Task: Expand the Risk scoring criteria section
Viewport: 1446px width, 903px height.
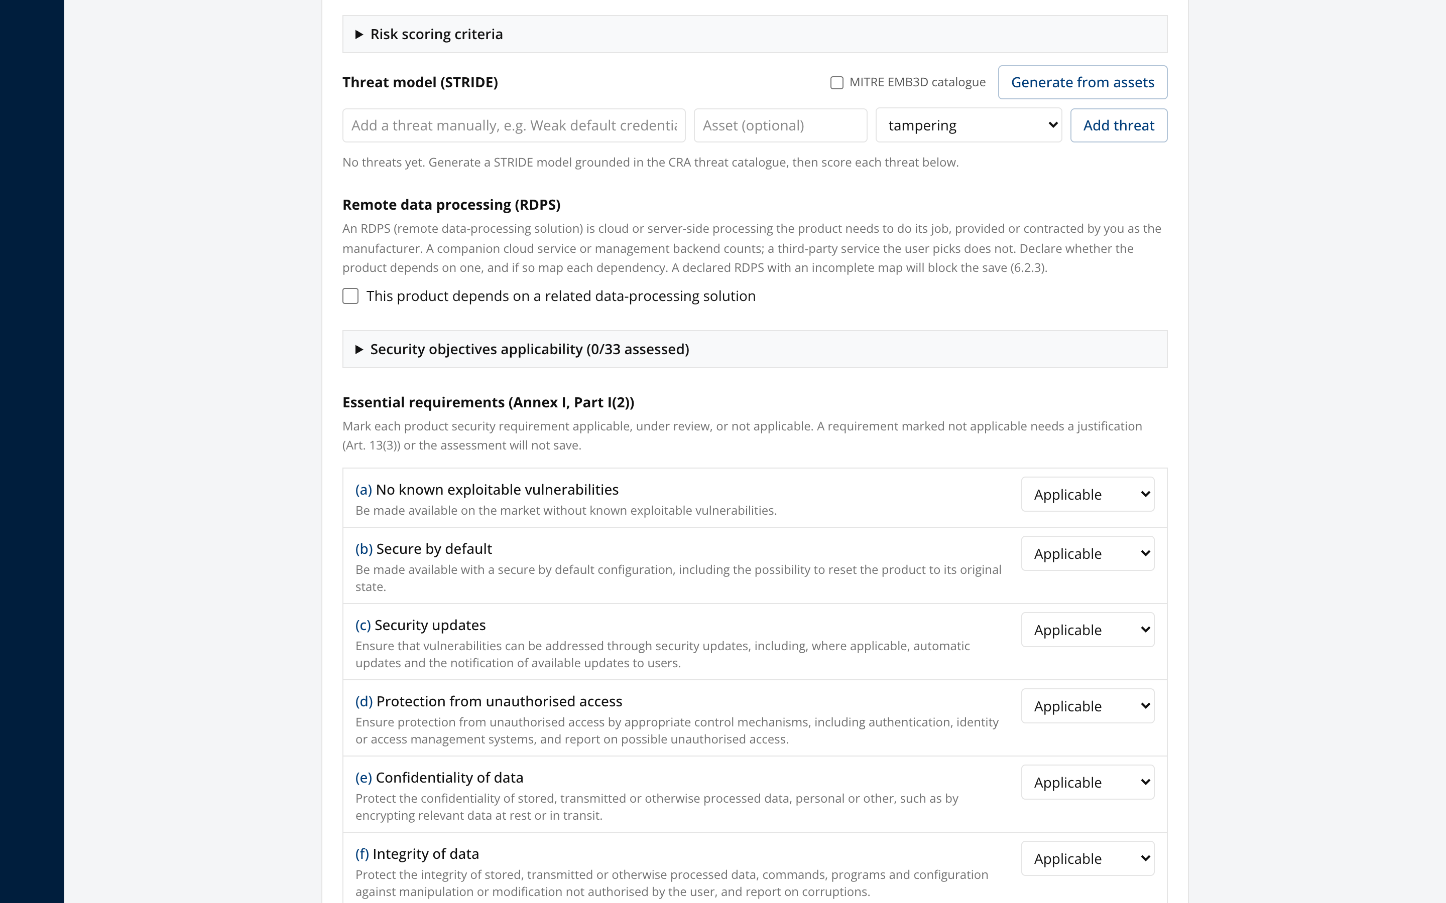Action: 755,34
